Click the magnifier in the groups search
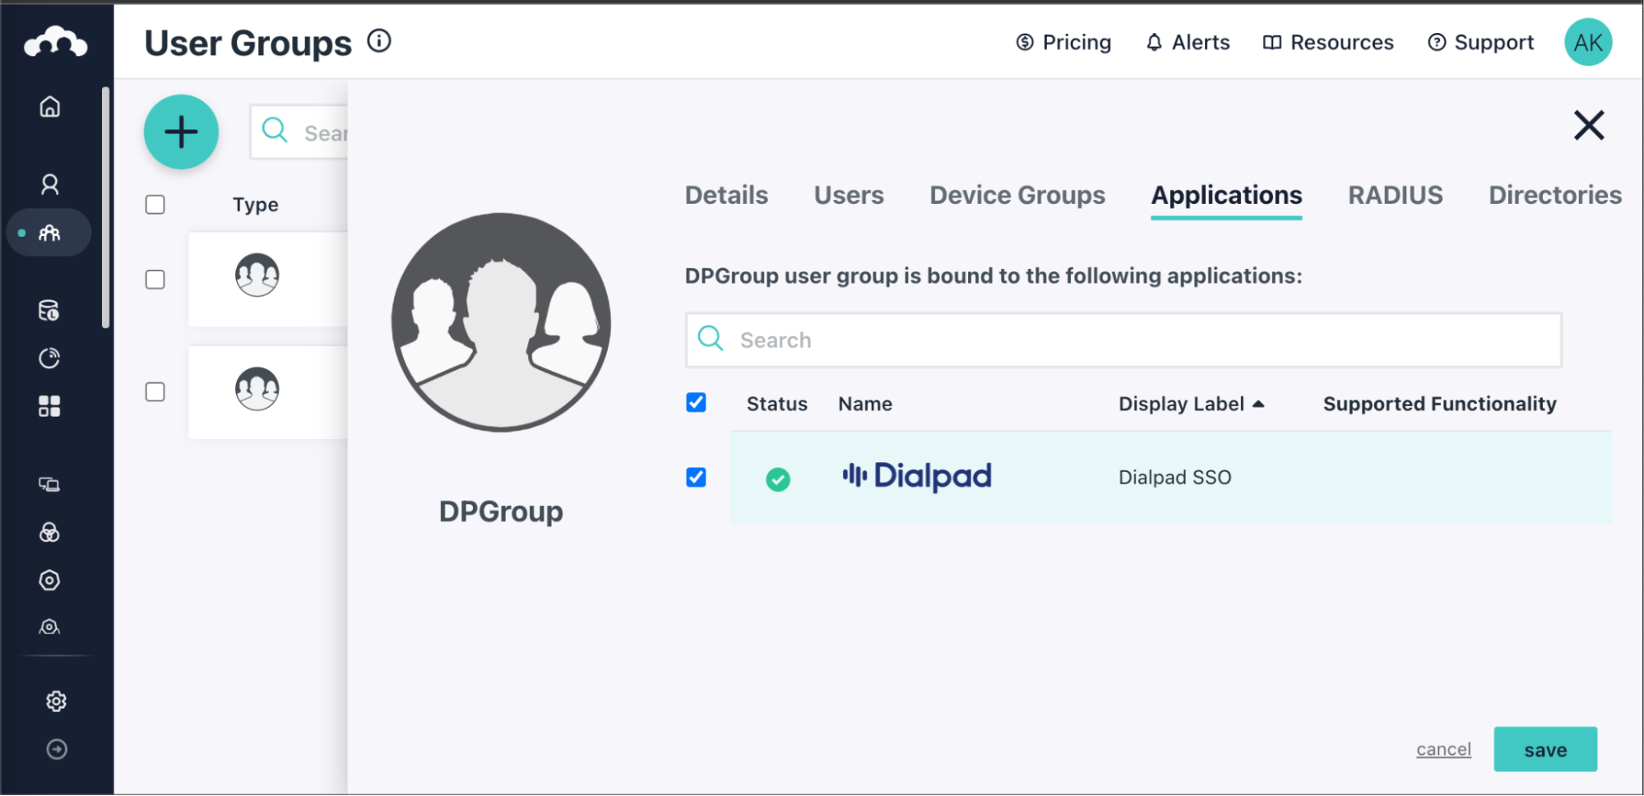 pyautogui.click(x=275, y=130)
